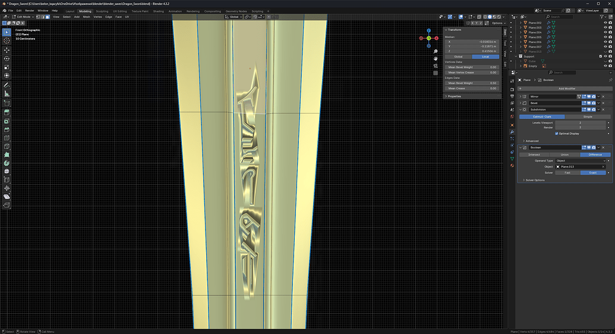Switch to edge select mode
Image resolution: width=615 pixels, height=334 pixels.
[43, 17]
